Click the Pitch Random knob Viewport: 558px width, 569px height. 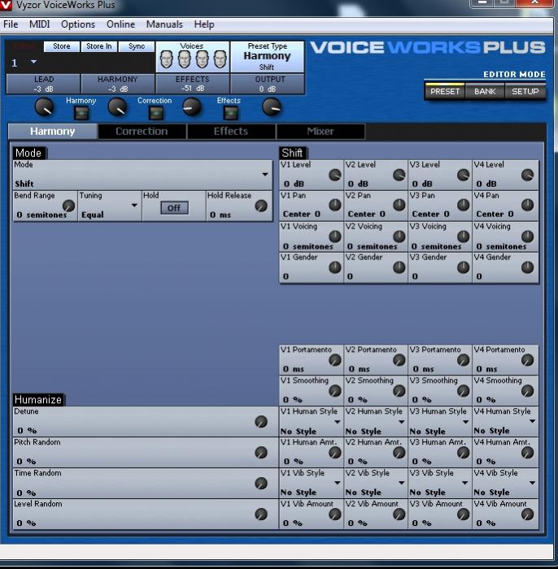261,453
